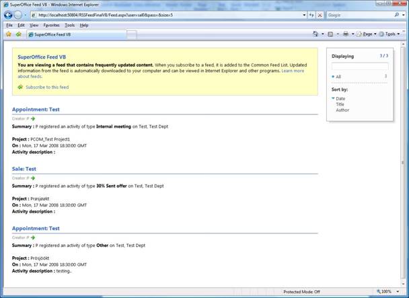Screen dimensions: 409x298
Task: Click the Subscribe to this feed link
Action: [x=48, y=87]
